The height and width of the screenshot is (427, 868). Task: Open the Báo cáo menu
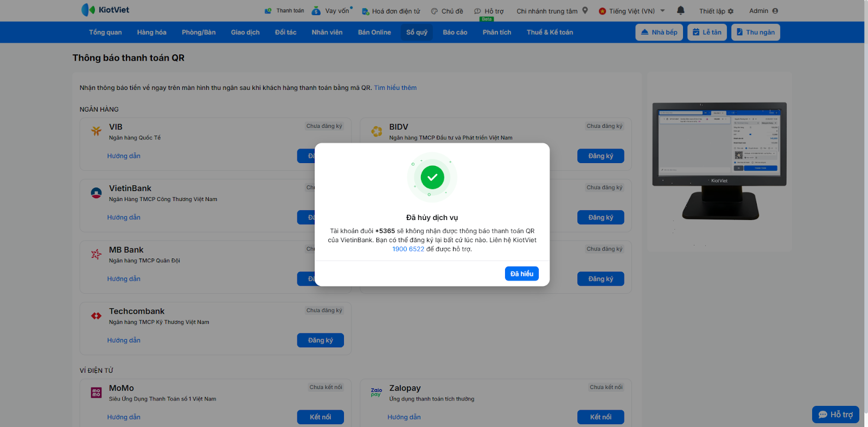coord(455,33)
